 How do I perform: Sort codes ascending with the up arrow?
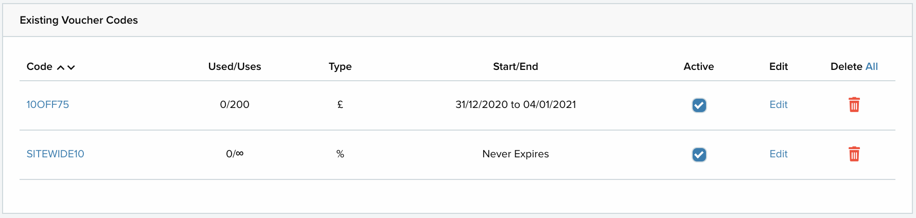click(61, 67)
